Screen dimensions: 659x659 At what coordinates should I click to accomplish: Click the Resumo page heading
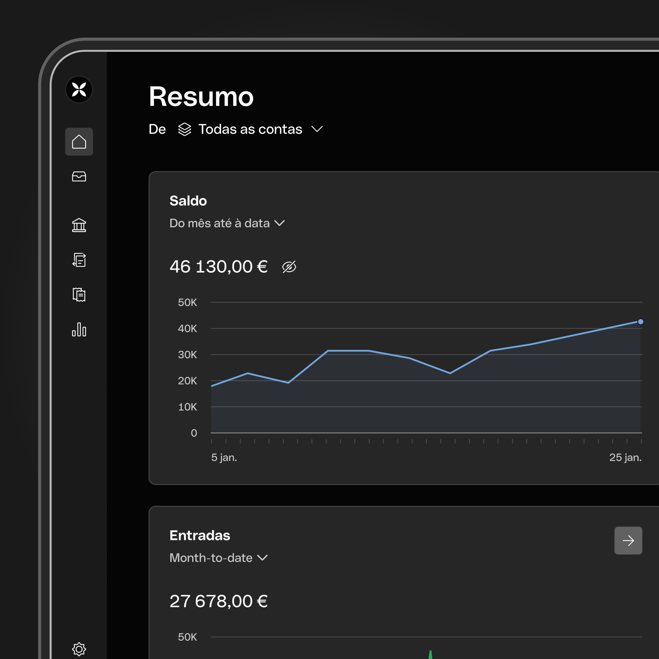click(x=201, y=96)
